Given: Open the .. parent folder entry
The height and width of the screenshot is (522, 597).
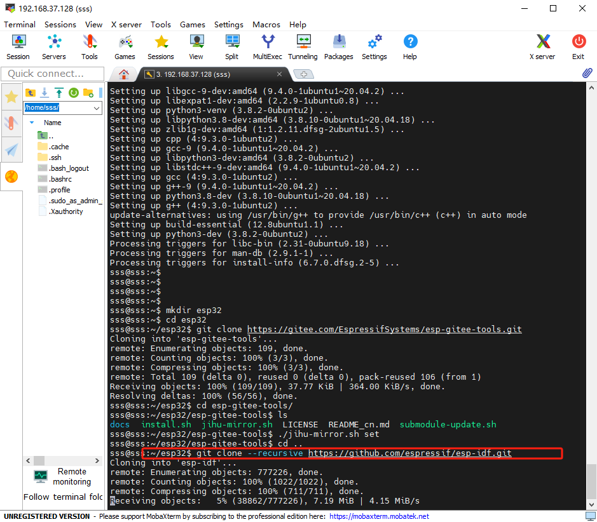Looking at the screenshot, I should pyautogui.click(x=46, y=136).
